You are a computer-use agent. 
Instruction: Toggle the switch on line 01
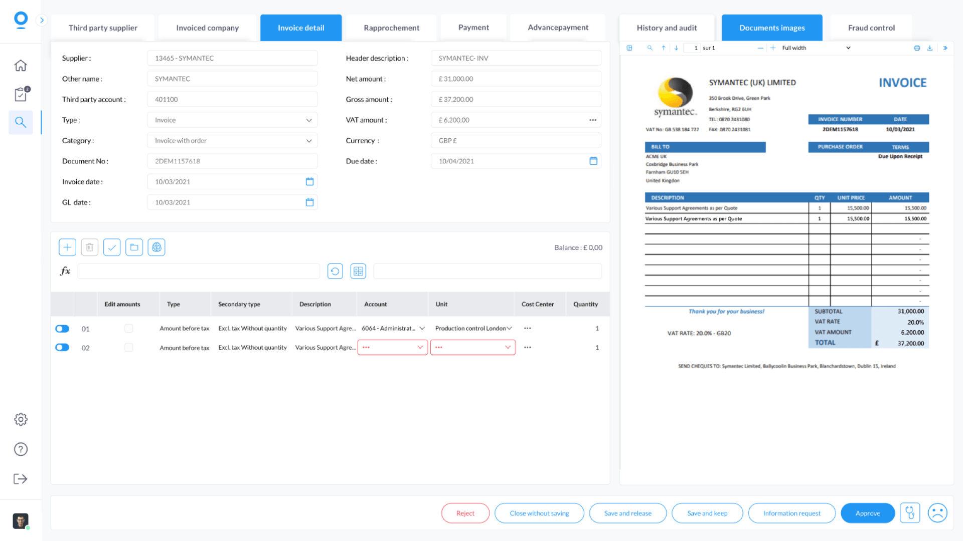tap(62, 329)
